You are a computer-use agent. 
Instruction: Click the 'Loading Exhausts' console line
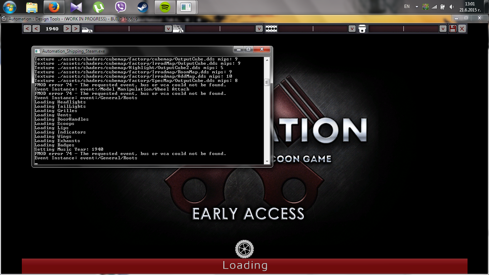57,141
